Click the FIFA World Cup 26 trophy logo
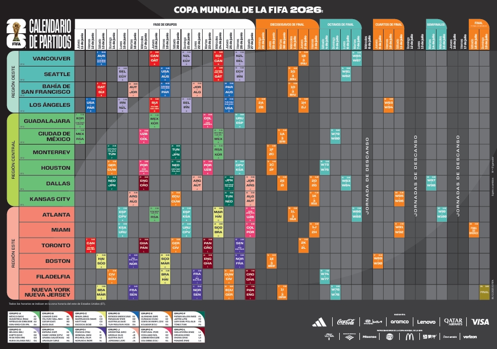The image size is (497, 349). pyautogui.click(x=18, y=34)
